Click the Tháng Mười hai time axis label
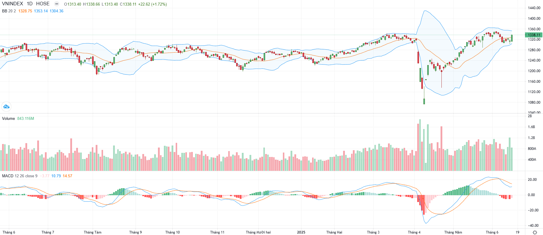The image size is (543, 235). (258, 232)
